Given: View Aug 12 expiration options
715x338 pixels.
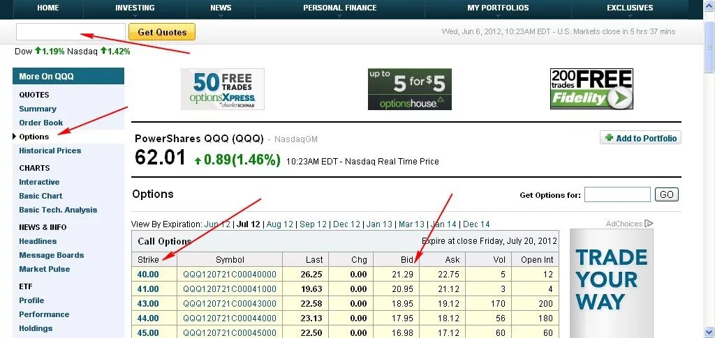Looking at the screenshot, I should click(279, 224).
